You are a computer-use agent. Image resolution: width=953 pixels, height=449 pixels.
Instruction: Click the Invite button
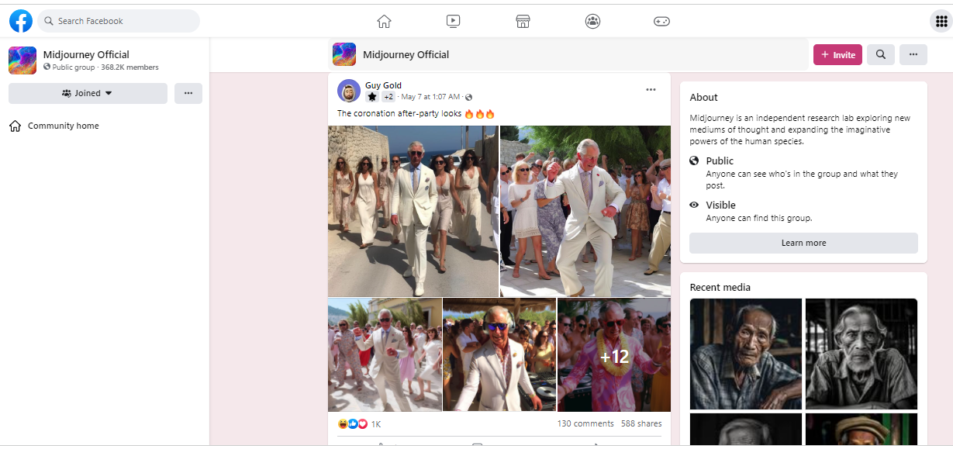click(x=837, y=54)
